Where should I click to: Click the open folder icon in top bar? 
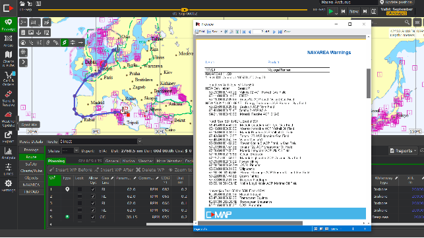pyautogui.click(x=22, y=4)
